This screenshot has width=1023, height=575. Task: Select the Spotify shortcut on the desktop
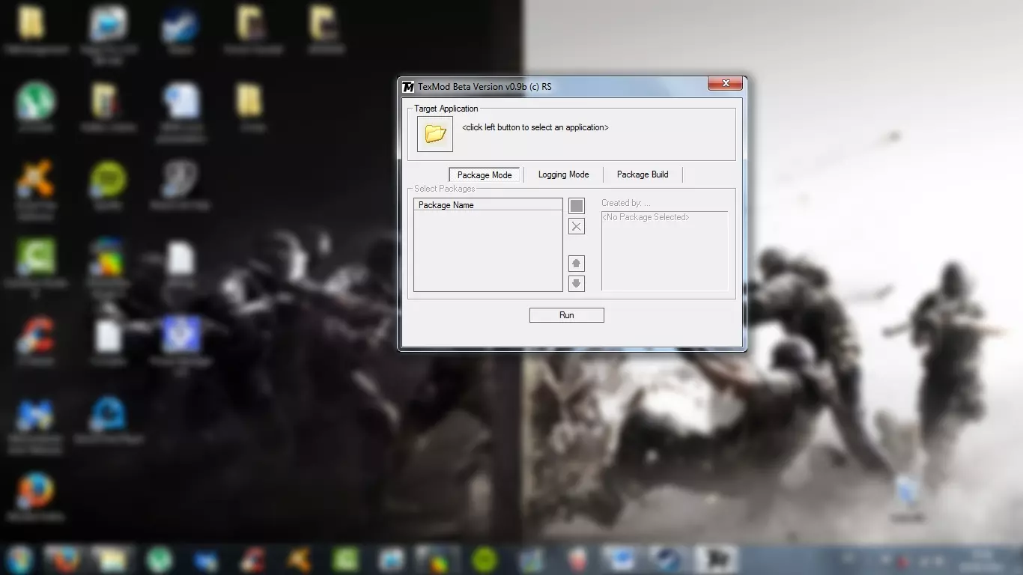click(108, 185)
